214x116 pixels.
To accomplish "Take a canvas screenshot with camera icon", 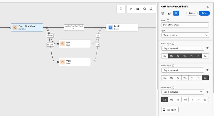I will (x=138, y=9).
